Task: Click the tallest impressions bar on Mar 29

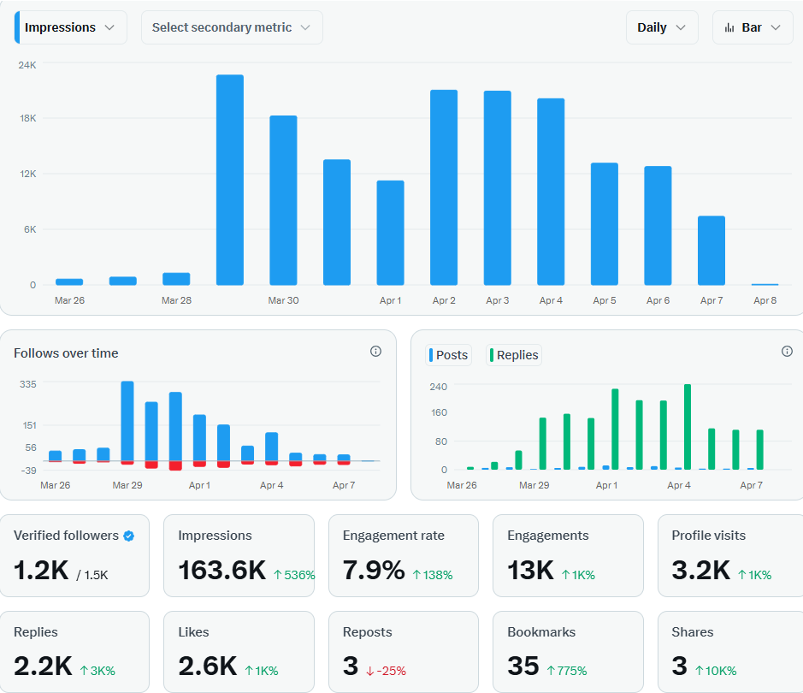Action: click(230, 180)
